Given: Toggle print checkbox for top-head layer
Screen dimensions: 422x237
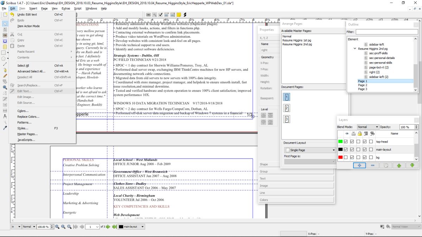Looking at the screenshot, I should tap(352, 141).
